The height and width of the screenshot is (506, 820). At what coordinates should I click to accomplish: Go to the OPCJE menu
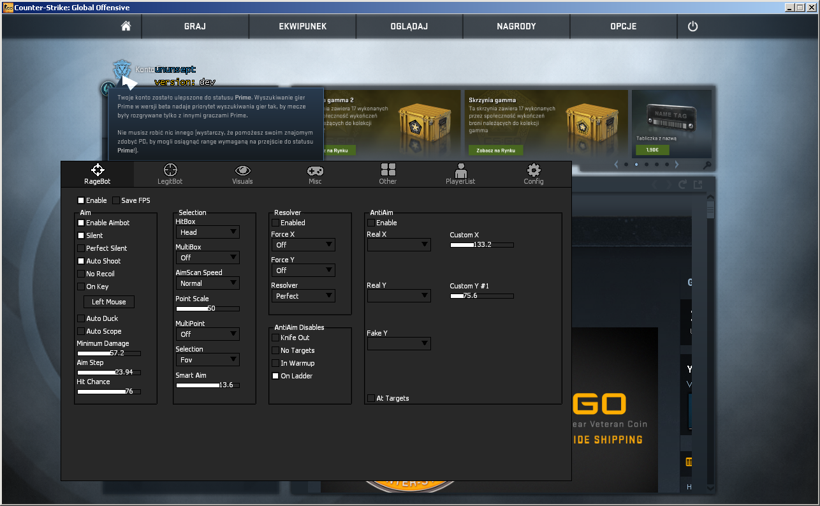(623, 26)
